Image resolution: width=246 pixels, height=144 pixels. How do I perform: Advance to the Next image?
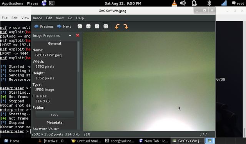coord(64,26)
